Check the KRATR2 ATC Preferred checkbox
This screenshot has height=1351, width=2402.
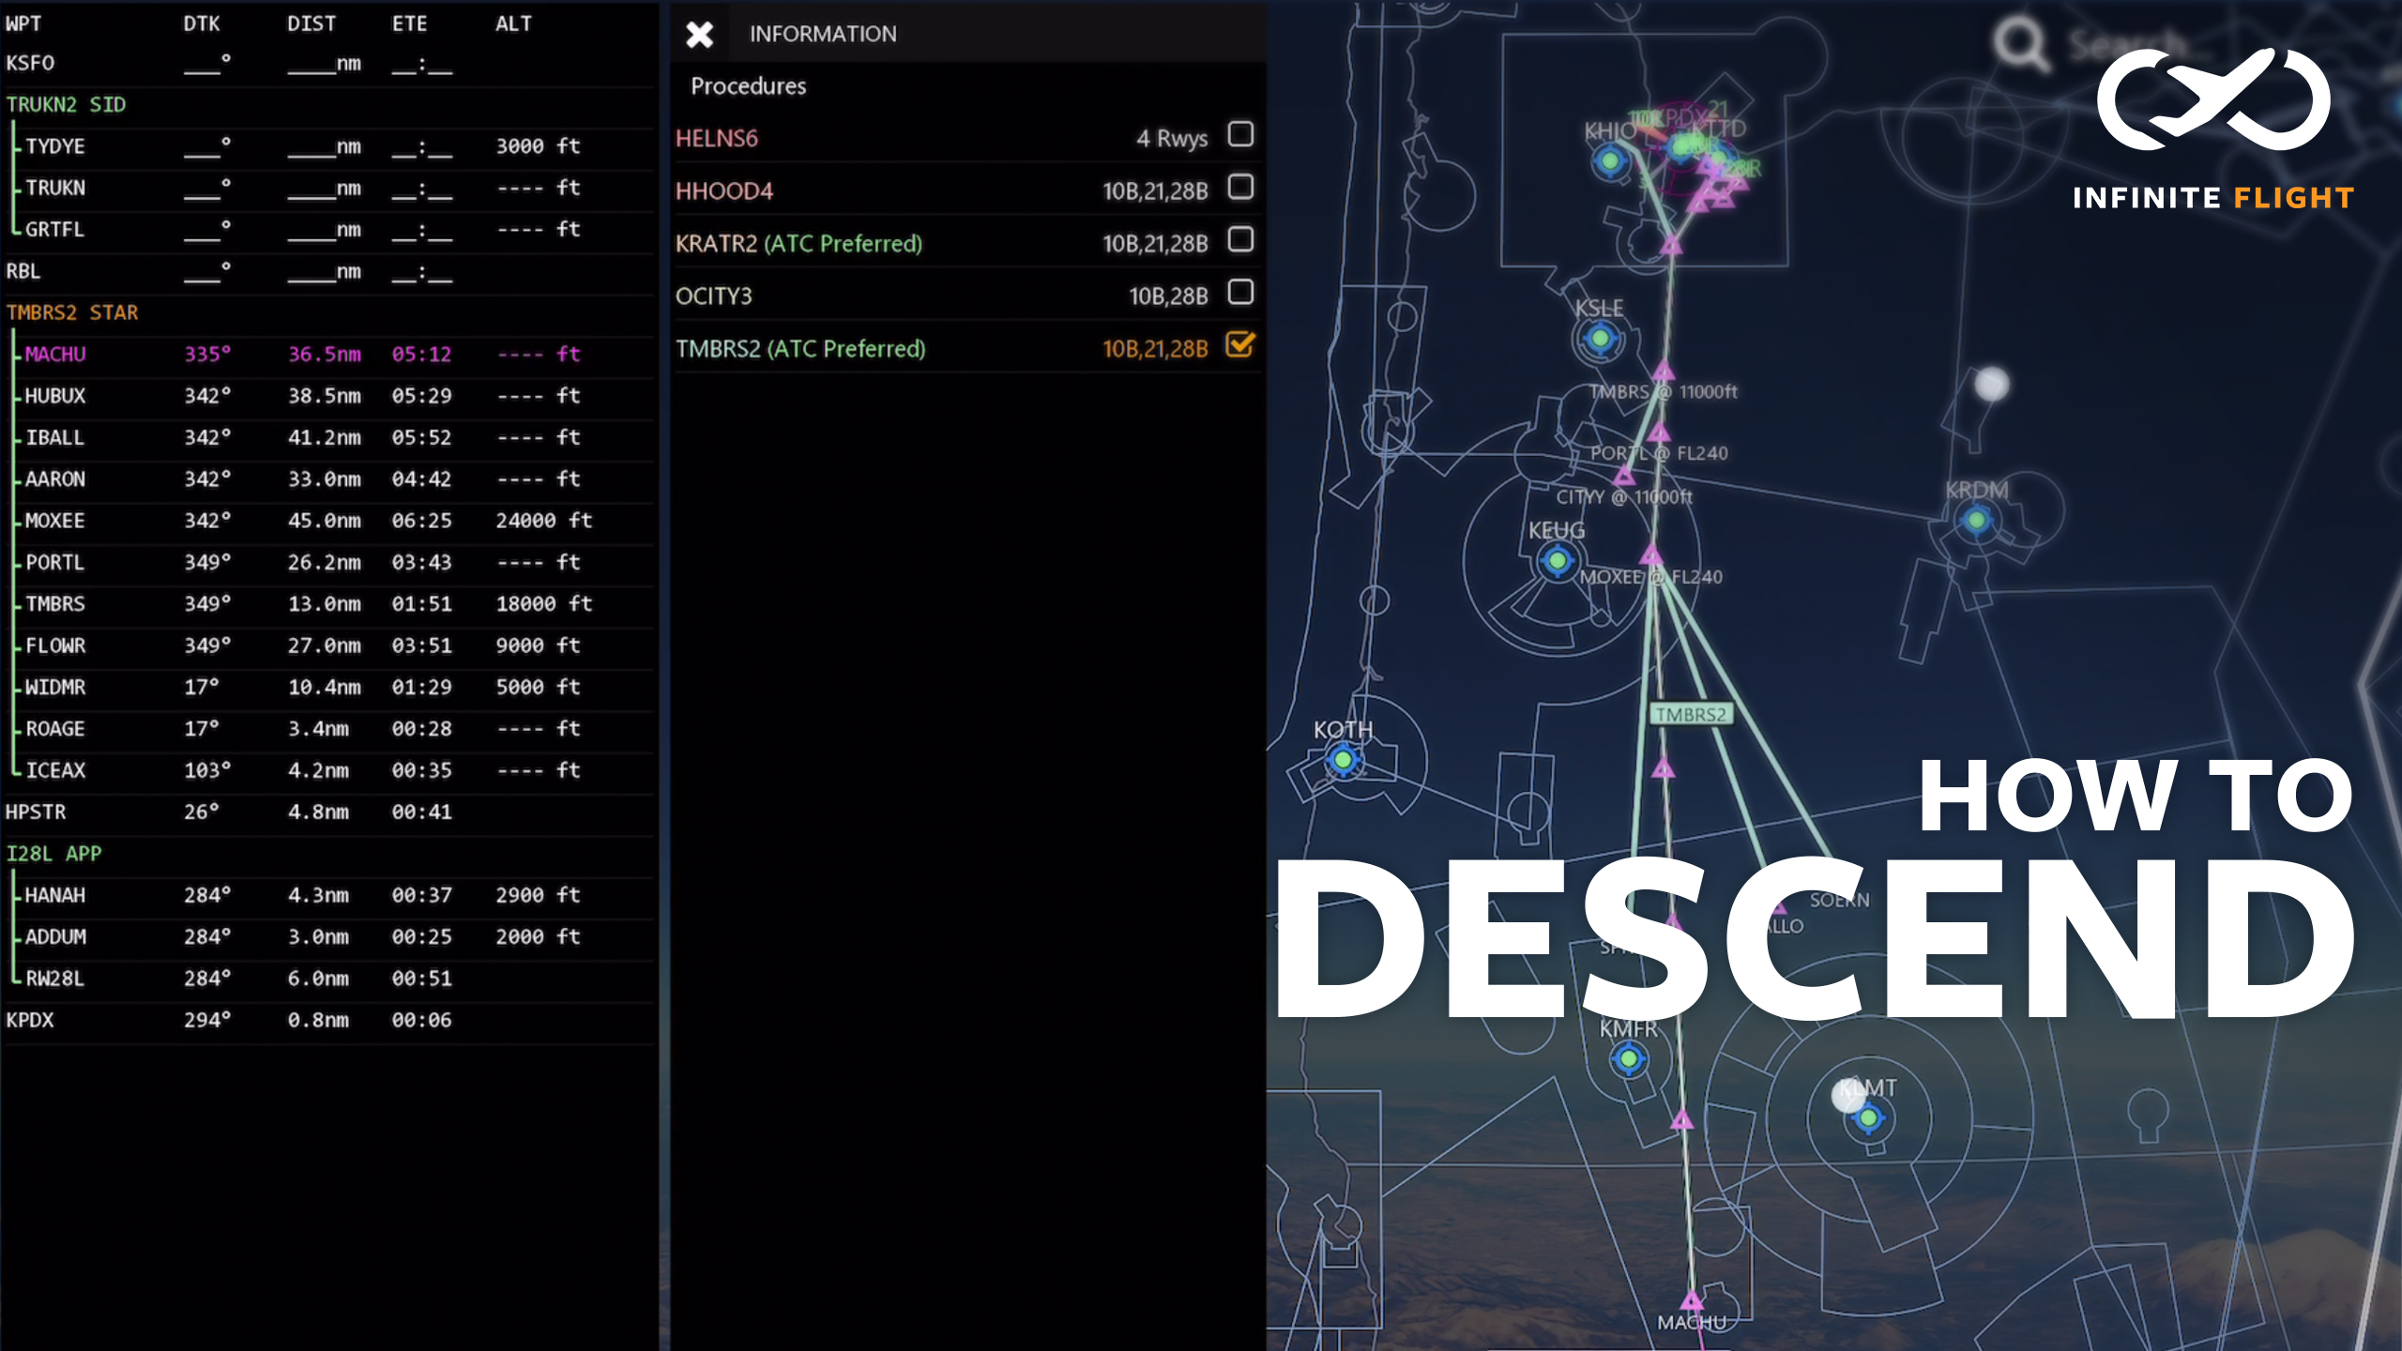point(1240,240)
